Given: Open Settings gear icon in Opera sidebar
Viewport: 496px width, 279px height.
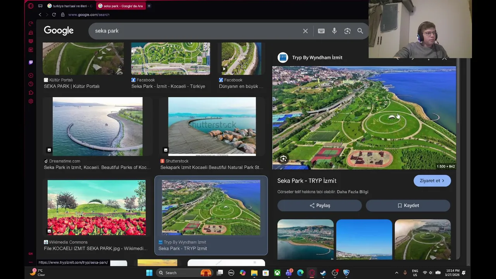Looking at the screenshot, I should (31, 101).
